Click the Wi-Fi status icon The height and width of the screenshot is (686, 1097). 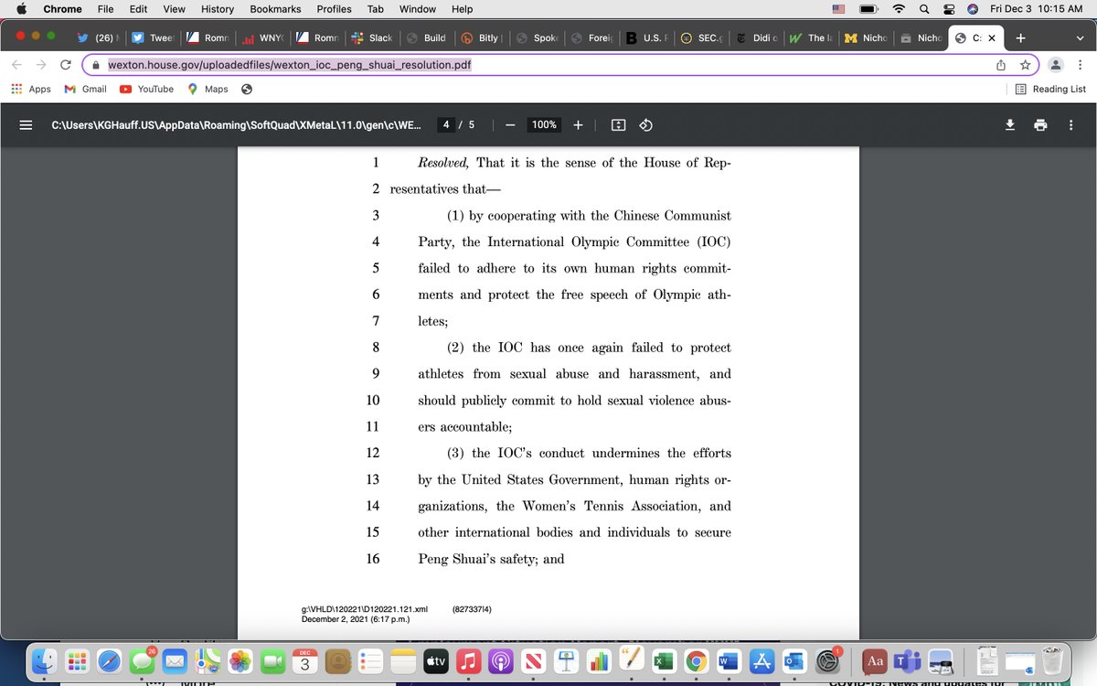pyautogui.click(x=900, y=9)
